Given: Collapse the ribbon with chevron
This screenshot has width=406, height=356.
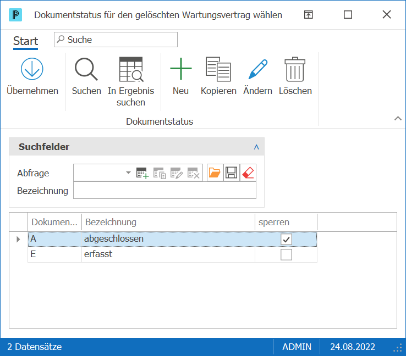Looking at the screenshot, I should pyautogui.click(x=398, y=119).
